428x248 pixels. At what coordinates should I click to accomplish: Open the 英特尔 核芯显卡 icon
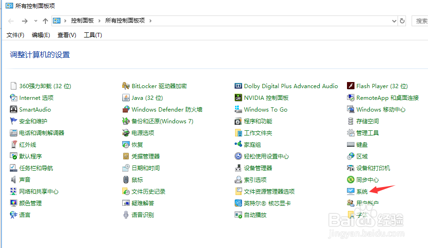point(238,203)
